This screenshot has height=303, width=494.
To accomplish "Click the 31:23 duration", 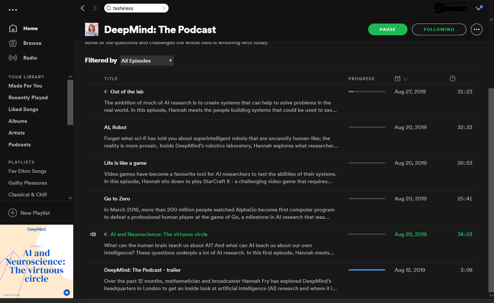I will coord(465,92).
